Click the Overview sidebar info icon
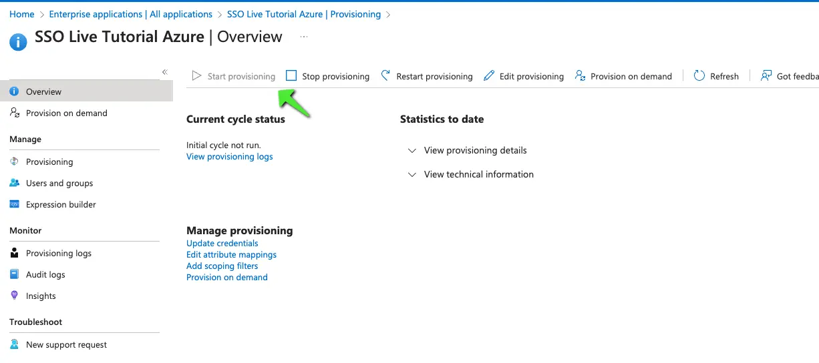This screenshot has height=363, width=819. 14,91
